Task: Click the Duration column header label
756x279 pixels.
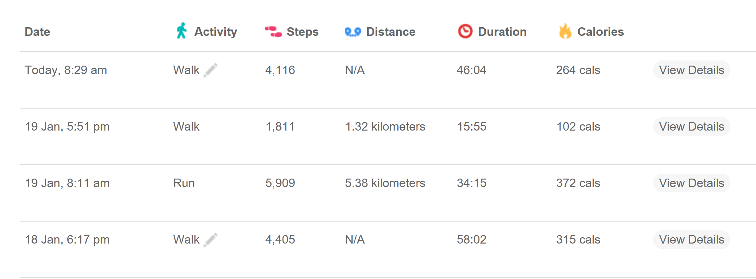Action: point(502,32)
